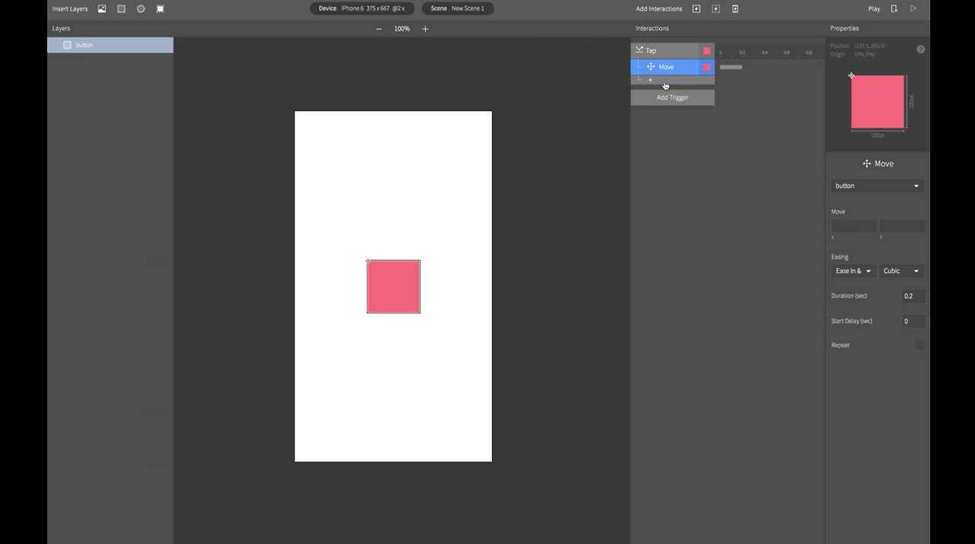975x544 pixels.
Task: Select the Tap trigger row
Action: coord(673,50)
